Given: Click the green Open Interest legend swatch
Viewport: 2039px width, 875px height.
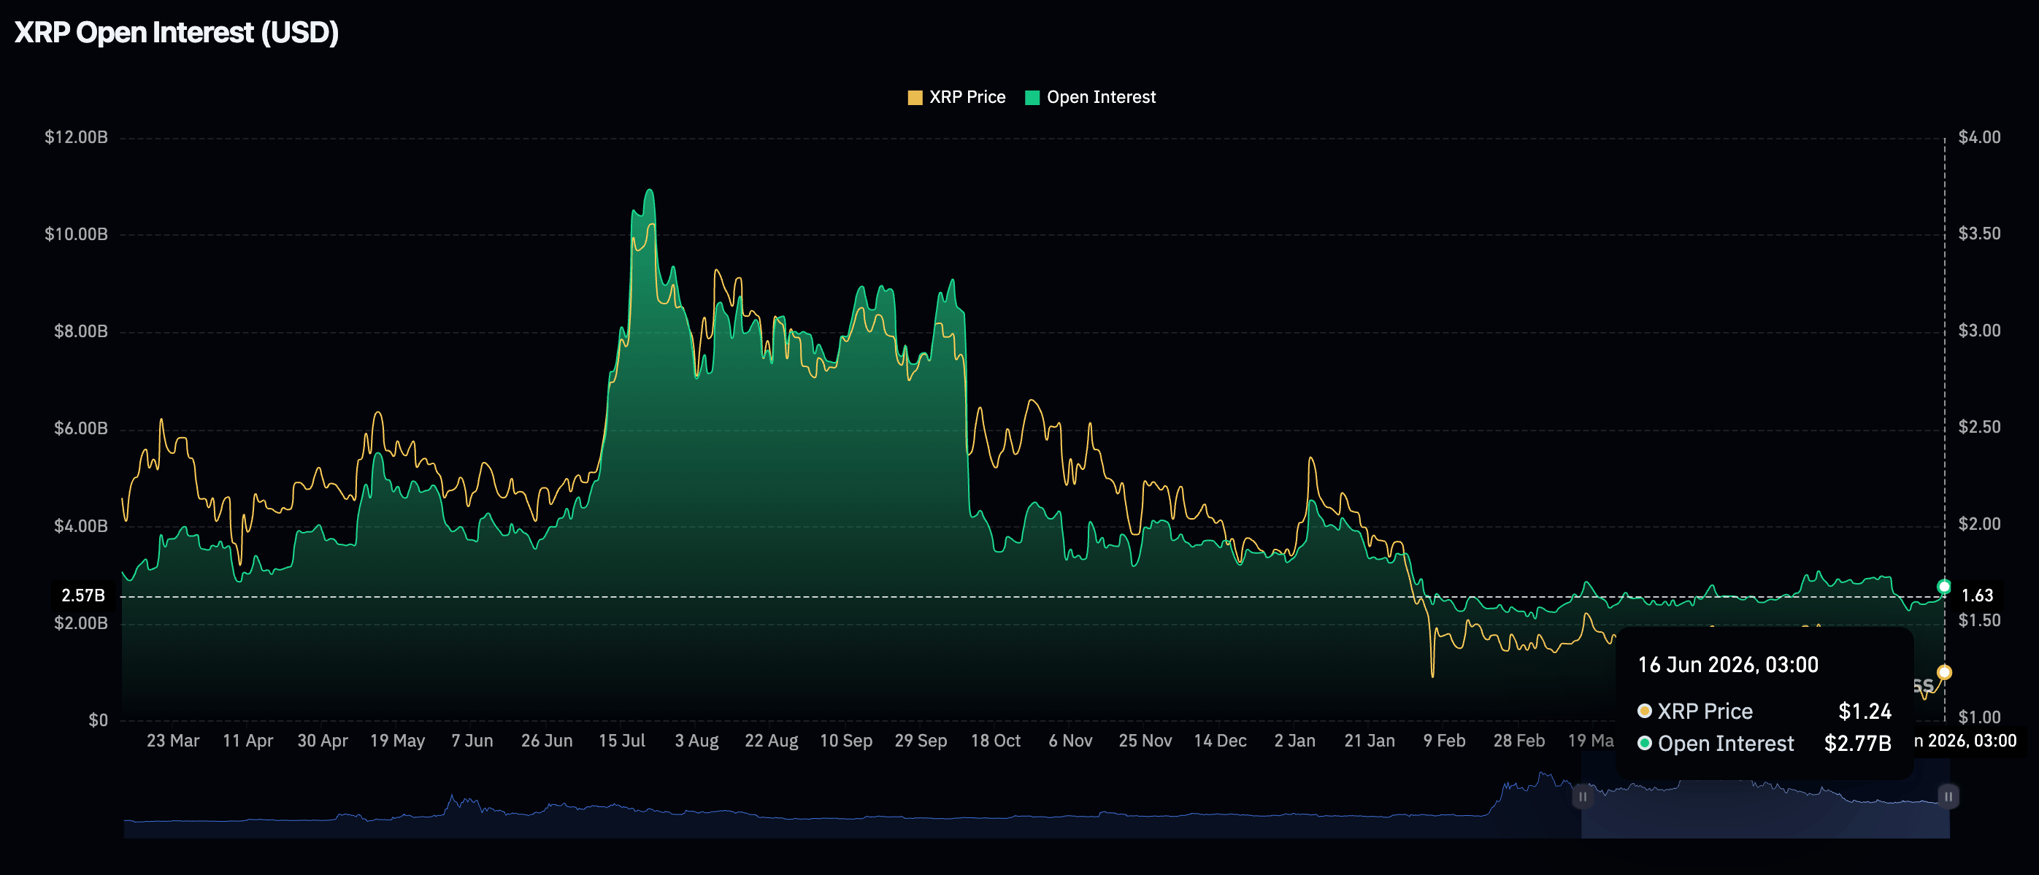Looking at the screenshot, I should coord(1032,97).
